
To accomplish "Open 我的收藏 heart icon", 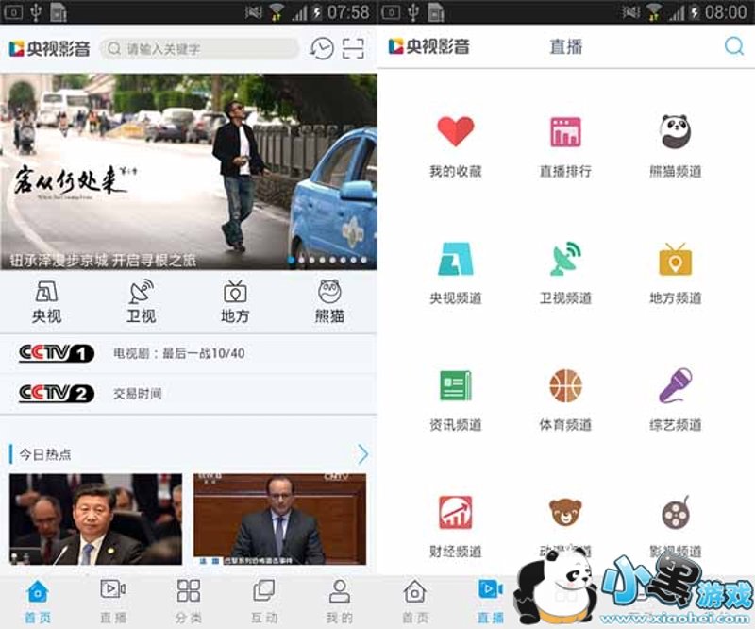I will [456, 131].
